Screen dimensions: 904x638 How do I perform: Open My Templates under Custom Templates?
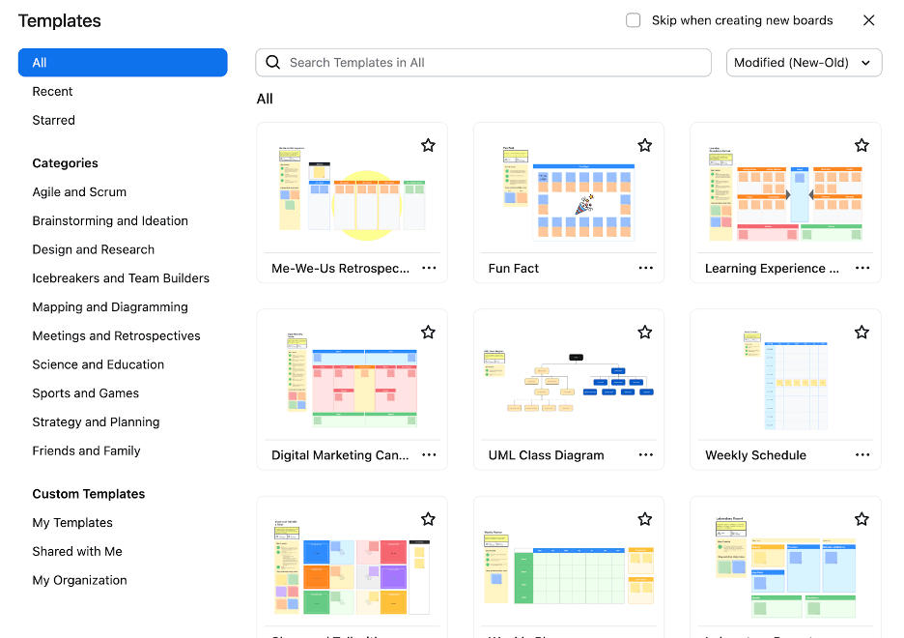[x=72, y=523]
